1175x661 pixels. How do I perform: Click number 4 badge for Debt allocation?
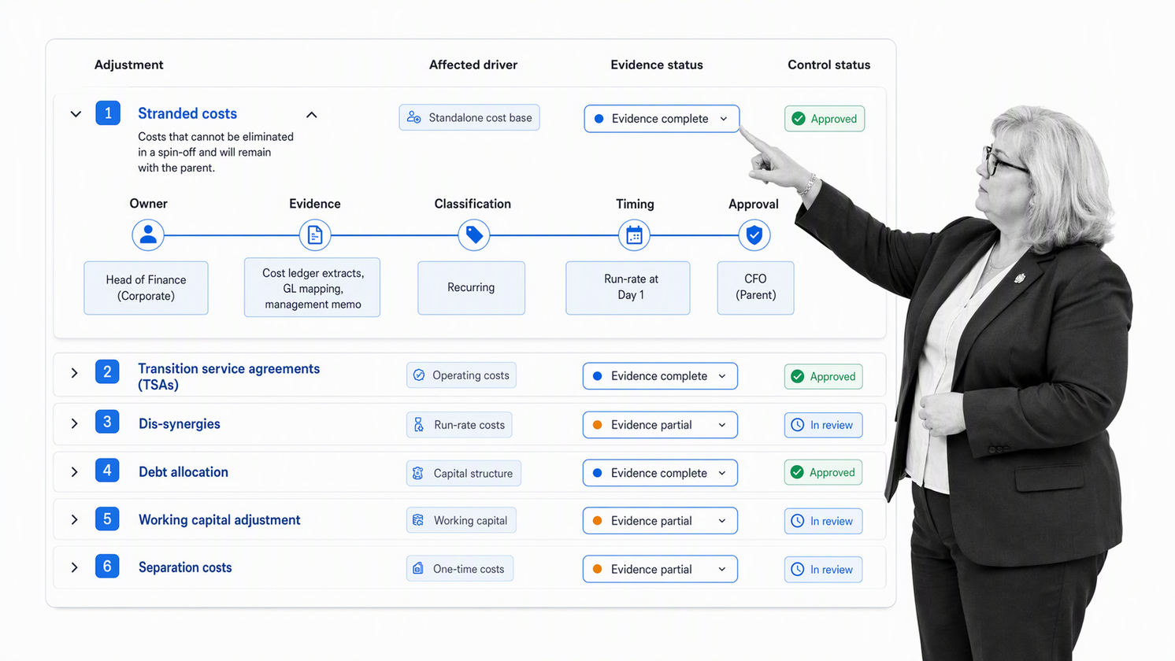[x=107, y=471]
